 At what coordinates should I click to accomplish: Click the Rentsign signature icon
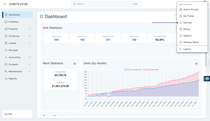click(6, 50)
